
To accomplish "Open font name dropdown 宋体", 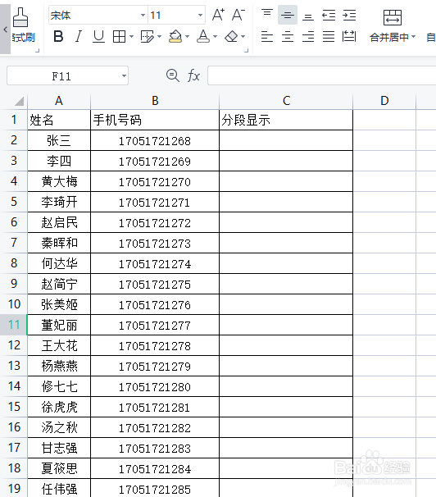I will 143,15.
